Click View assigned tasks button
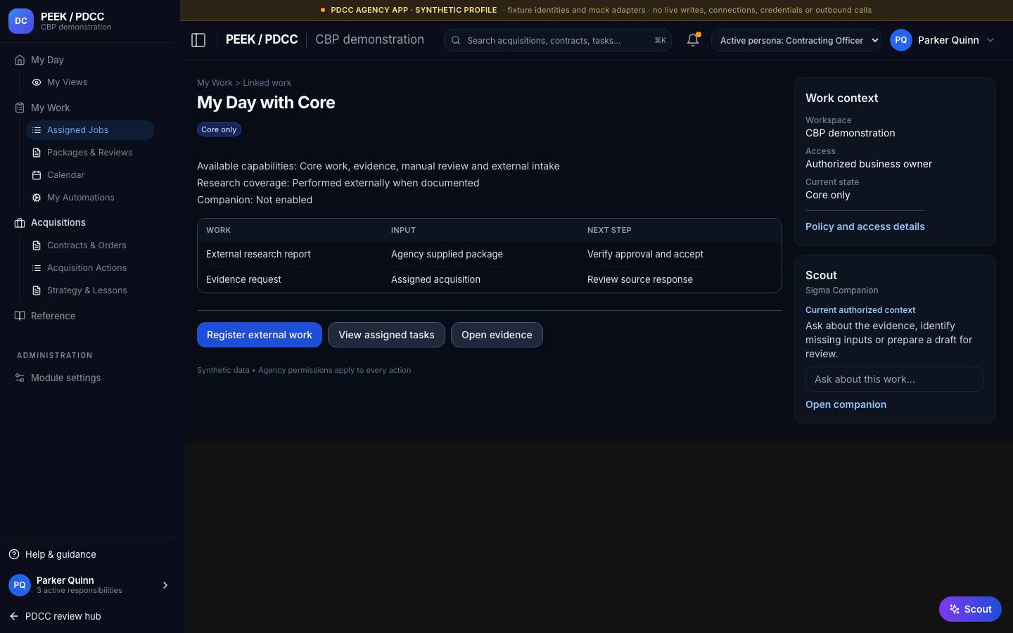 [386, 335]
